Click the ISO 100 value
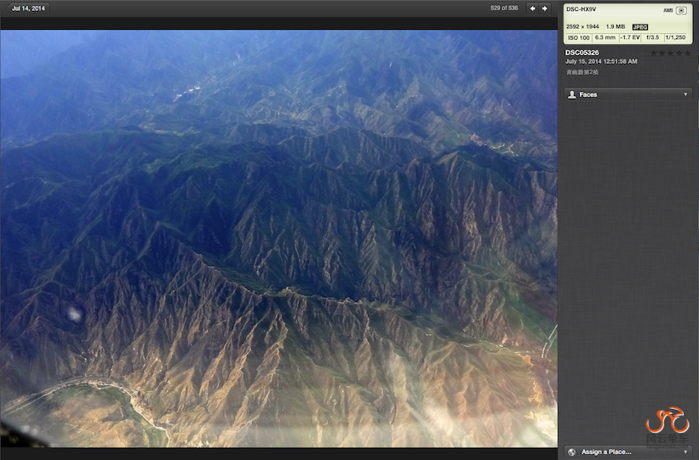Screen dimensions: 699x460 point(579,38)
